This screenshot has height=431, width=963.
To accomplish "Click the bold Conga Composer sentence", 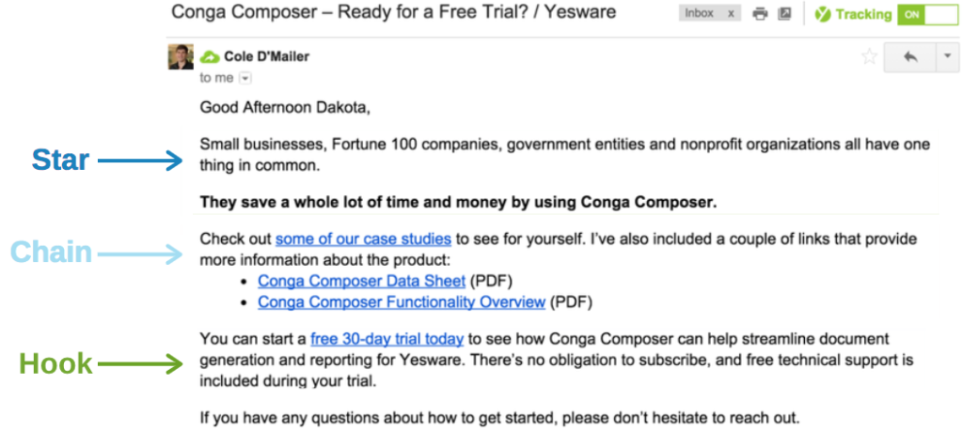I will [458, 203].
